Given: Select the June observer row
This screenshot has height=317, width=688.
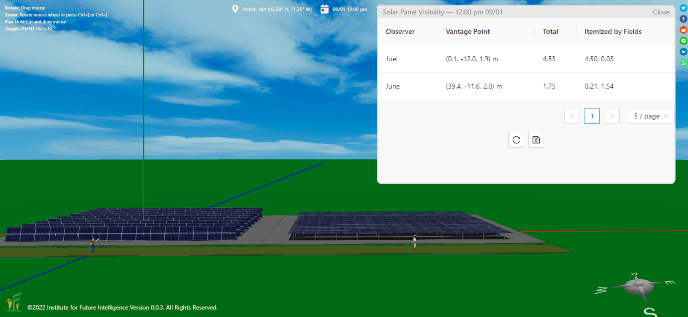Looking at the screenshot, I should pyautogui.click(x=393, y=86).
